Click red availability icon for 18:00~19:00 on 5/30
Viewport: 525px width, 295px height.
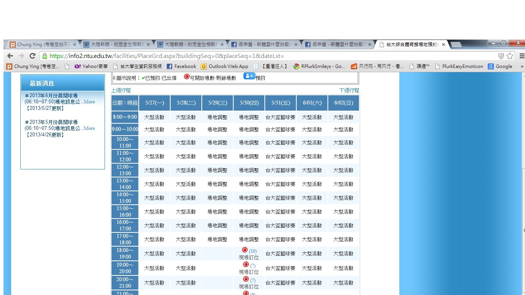tap(245, 250)
